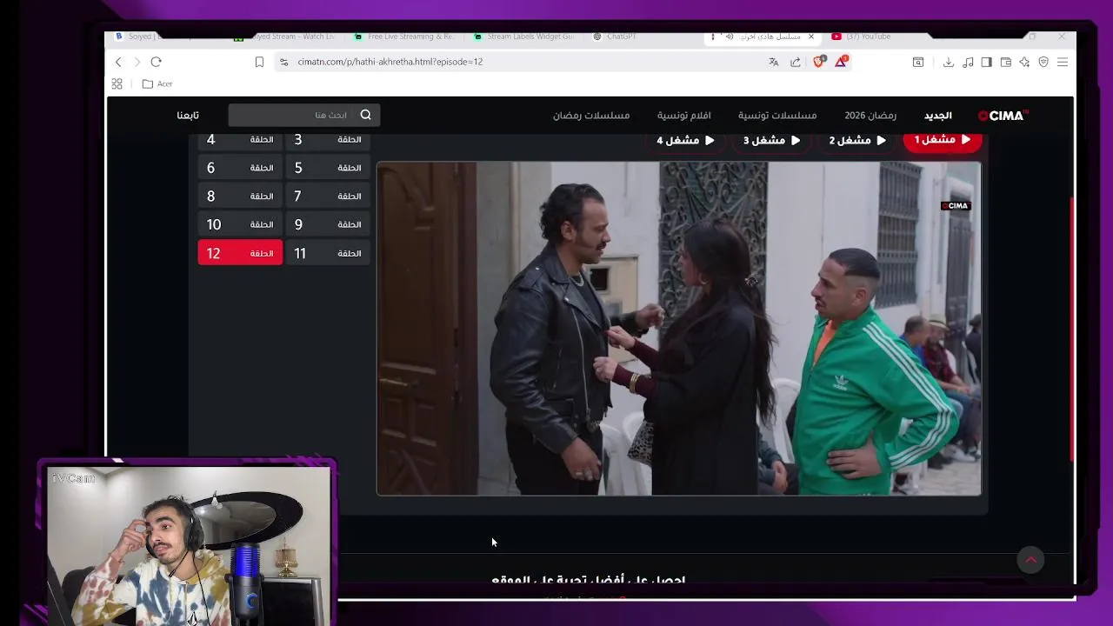Click the address bar URL
Screen dimensions: 1113x626
[390, 62]
